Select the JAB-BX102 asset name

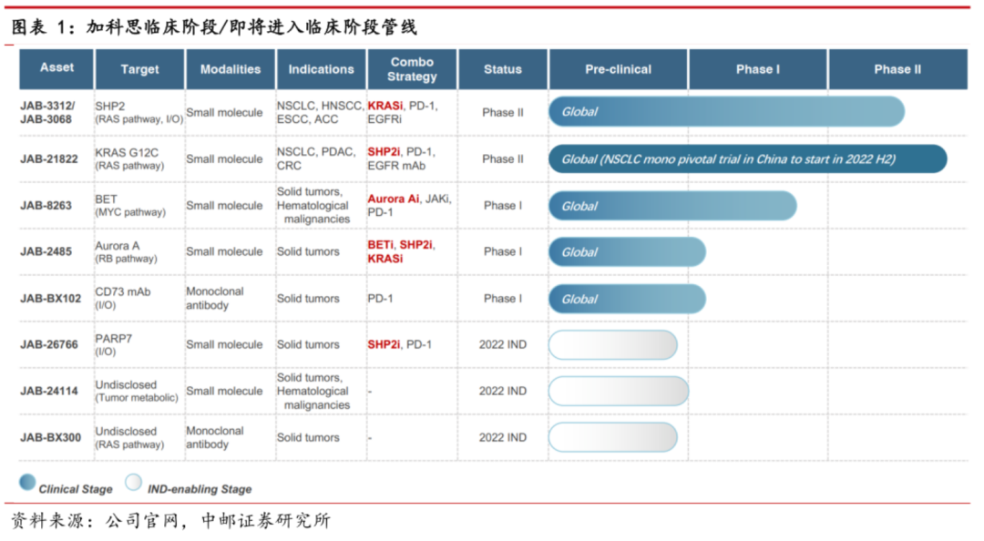(x=51, y=299)
